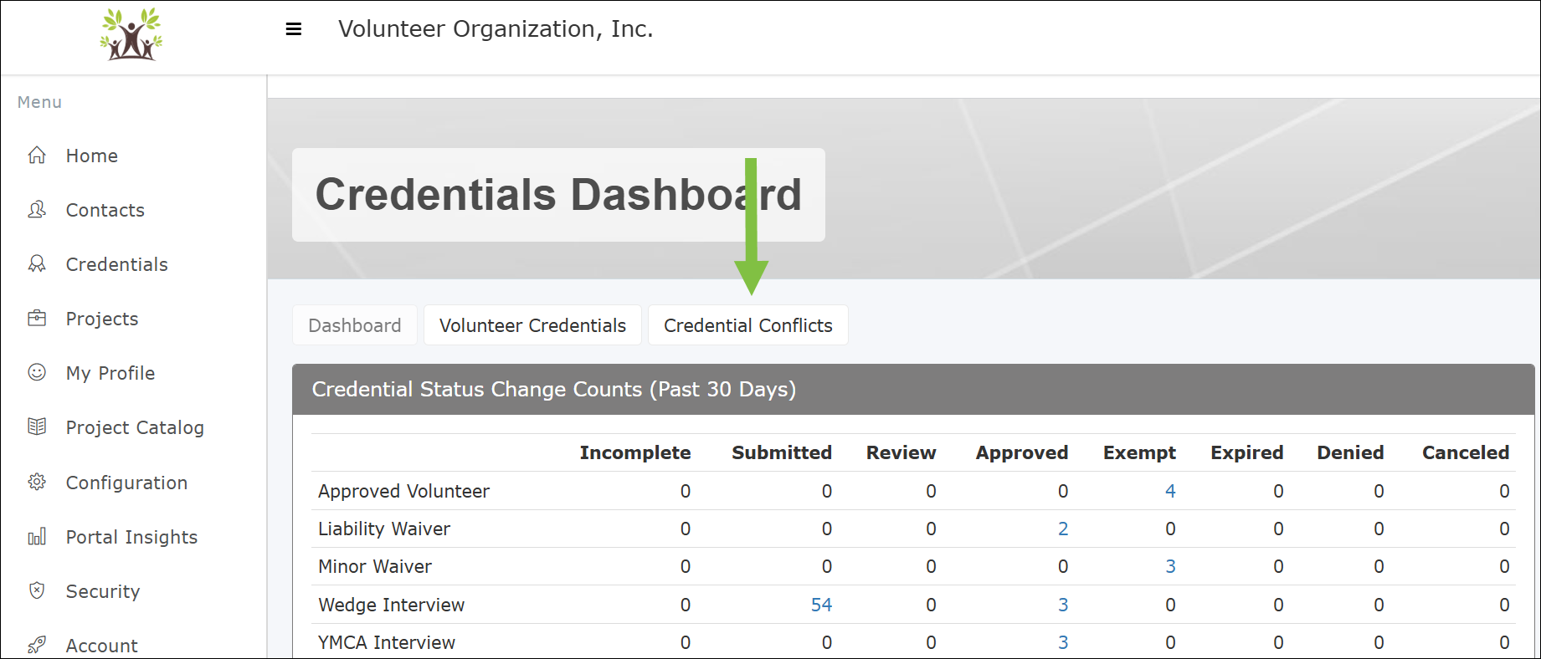Click the Credential Status Change Counts panel header
Screen dimensions: 1541x659
(x=913, y=389)
